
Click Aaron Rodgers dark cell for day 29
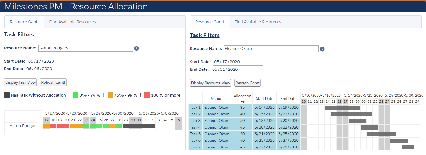click(x=126, y=126)
